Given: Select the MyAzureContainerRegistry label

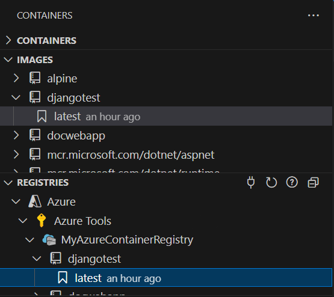Looking at the screenshot, I should click(x=127, y=240).
